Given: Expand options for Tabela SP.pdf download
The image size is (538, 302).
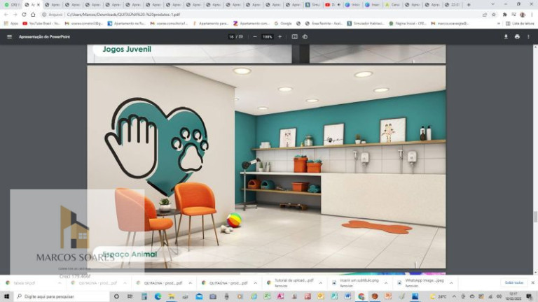Looking at the screenshot, I should click(x=60, y=283).
